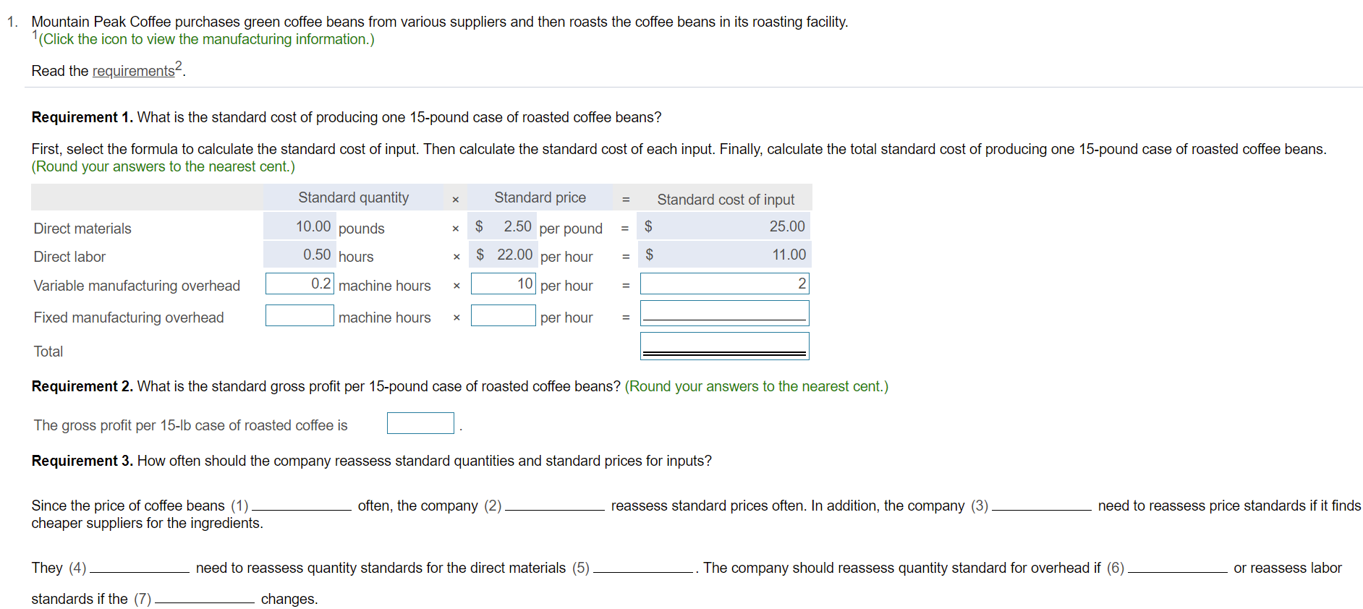Screen dimensions: 1363x609
Task: Open the requirements link
Action: (x=133, y=71)
